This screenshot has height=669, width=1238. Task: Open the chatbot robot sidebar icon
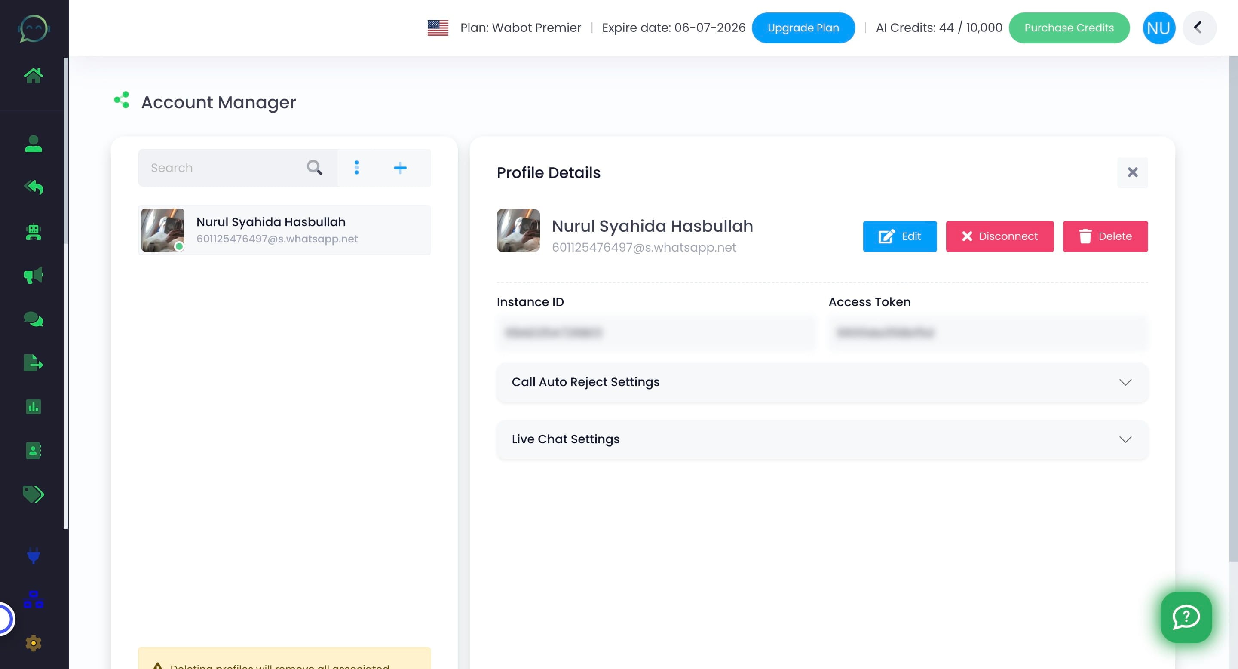pyautogui.click(x=33, y=233)
